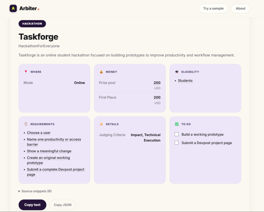Click the graduation cap icon beside ELIGIBILITY

(x=176, y=72)
